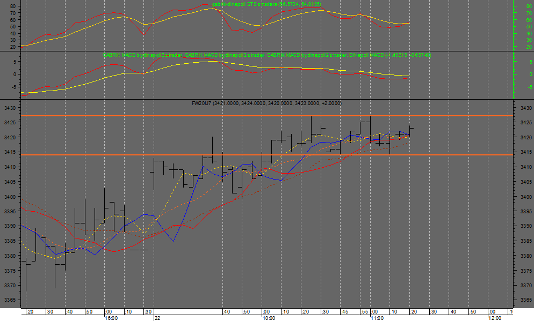This screenshot has height=321, width=534.
Task: Click the :45 time axis label
Action: [345, 312]
